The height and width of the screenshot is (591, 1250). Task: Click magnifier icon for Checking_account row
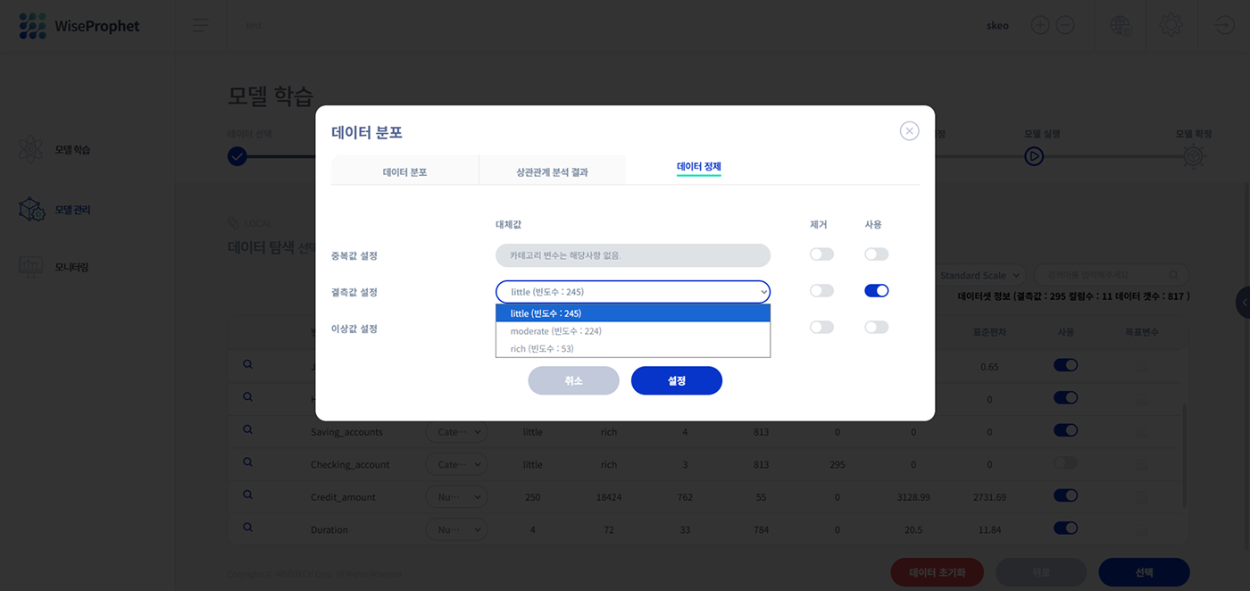[x=248, y=462]
